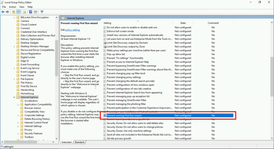Select the Credential User Interface tree item

34,32
